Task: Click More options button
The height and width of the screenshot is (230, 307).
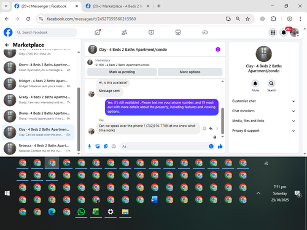Action: 190,72
